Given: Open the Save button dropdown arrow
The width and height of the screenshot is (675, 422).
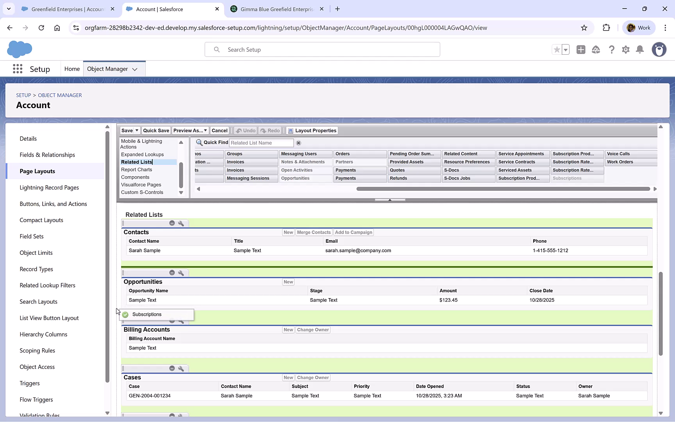Looking at the screenshot, I should point(136,131).
